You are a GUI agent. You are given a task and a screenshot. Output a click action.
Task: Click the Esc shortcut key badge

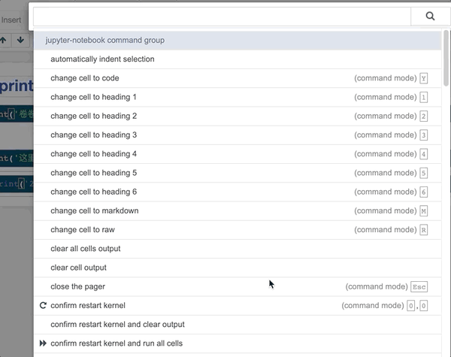[419, 287]
